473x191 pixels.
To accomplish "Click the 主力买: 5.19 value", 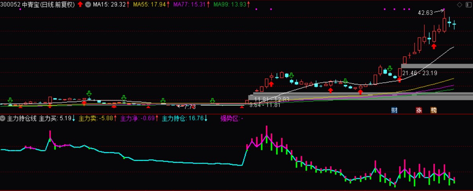I will (55, 118).
